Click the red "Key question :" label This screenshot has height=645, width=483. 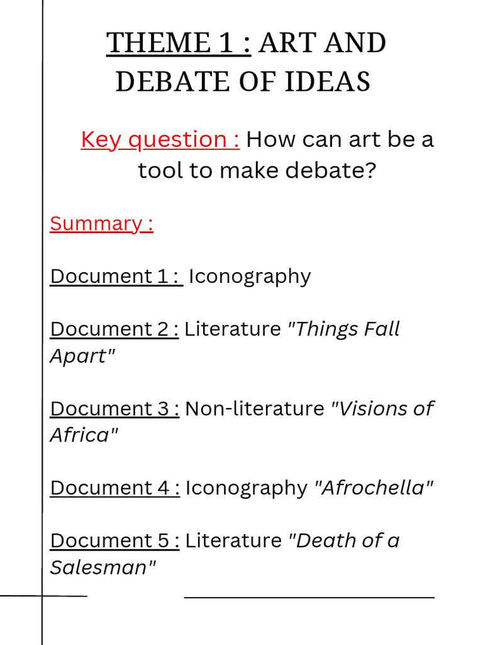[x=160, y=139]
